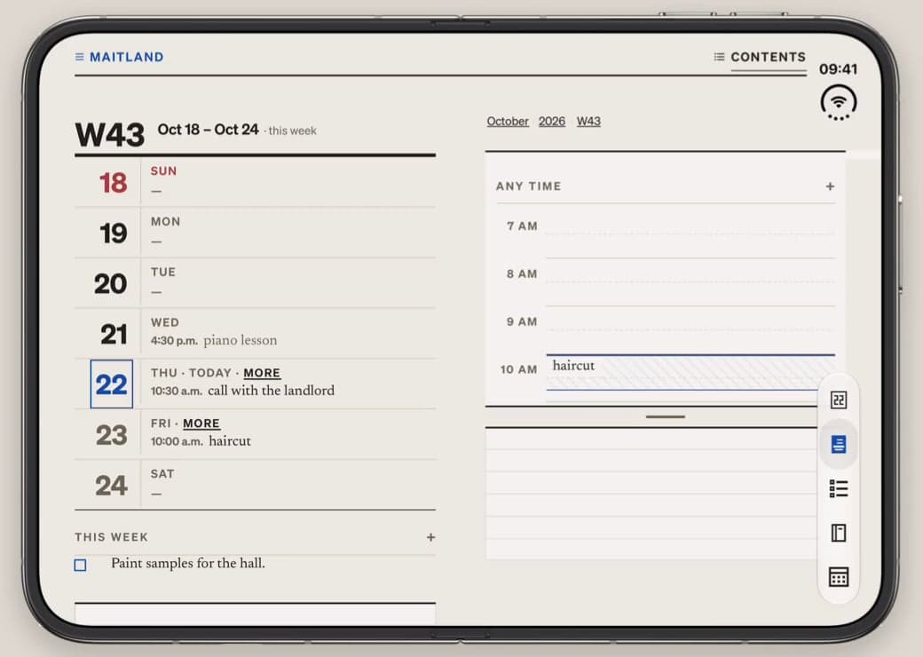
Task: Select Sunday 18 in the week list
Action: 255,182
